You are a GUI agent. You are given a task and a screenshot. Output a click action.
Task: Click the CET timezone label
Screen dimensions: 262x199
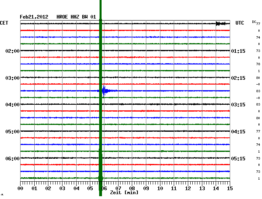(4, 23)
